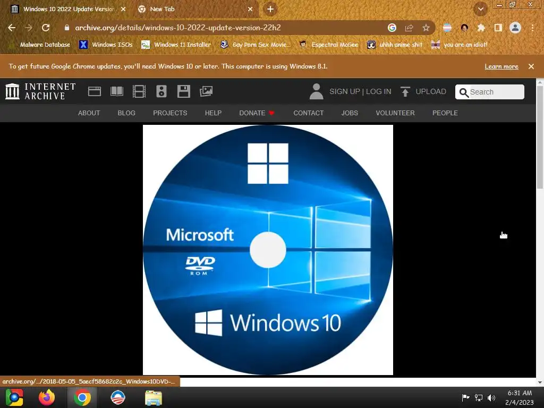
Task: Click the Windows 10 DVD image
Action: click(268, 250)
